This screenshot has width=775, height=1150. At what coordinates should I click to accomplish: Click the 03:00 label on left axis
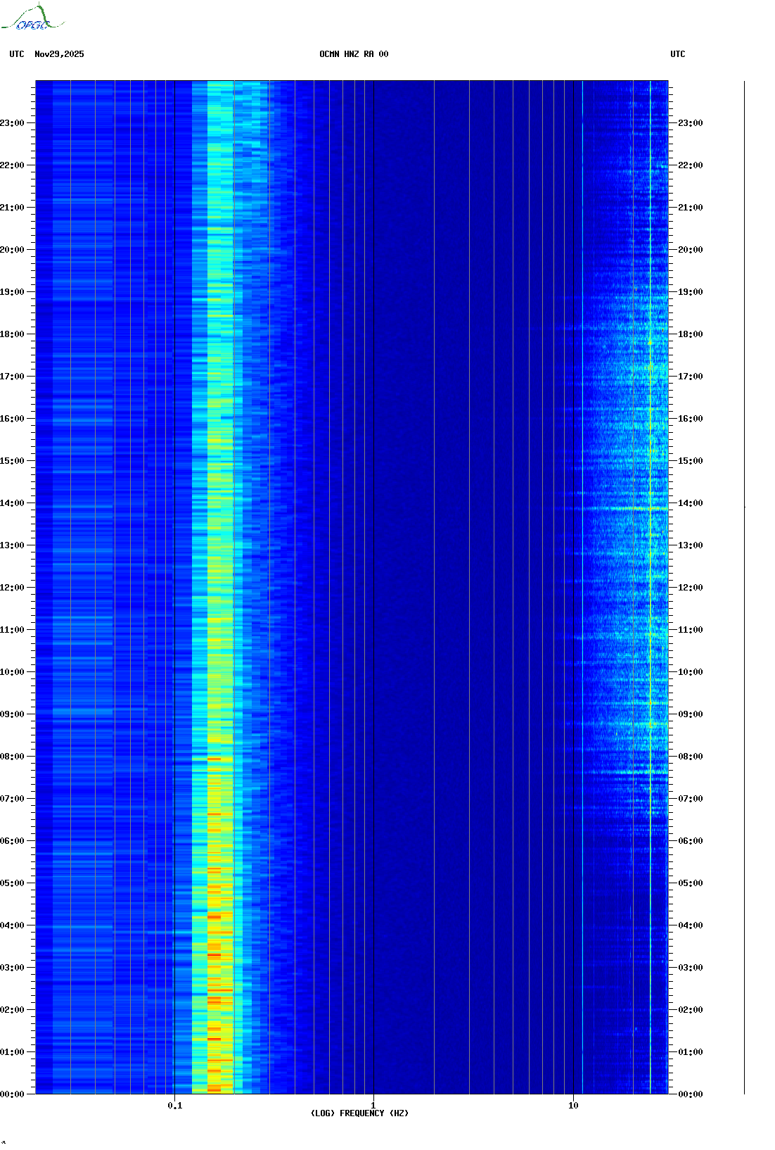click(x=12, y=968)
